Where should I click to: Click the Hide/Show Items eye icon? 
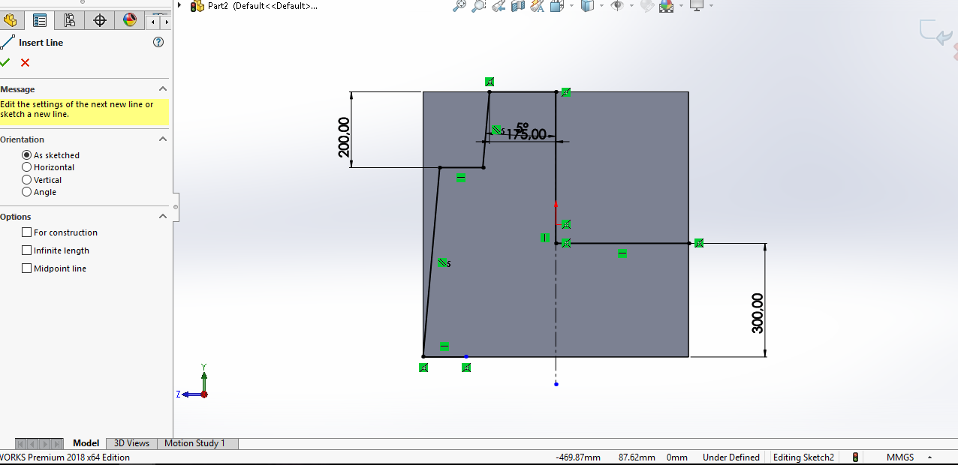[617, 6]
